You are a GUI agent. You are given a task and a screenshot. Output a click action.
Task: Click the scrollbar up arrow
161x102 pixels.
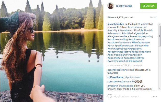pyautogui.click(x=159, y=24)
